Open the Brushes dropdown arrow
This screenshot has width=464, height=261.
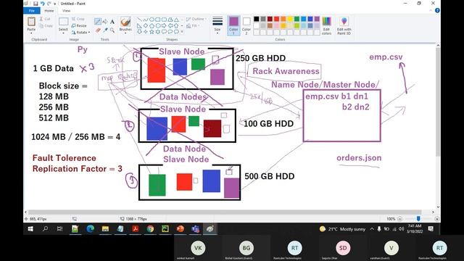pyautogui.click(x=125, y=33)
